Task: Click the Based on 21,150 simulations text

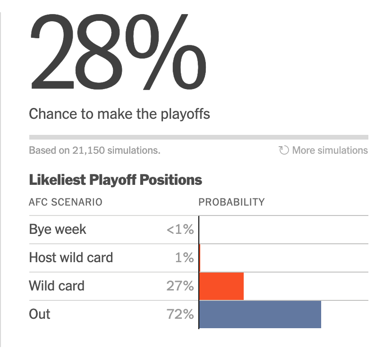Action: [x=94, y=150]
